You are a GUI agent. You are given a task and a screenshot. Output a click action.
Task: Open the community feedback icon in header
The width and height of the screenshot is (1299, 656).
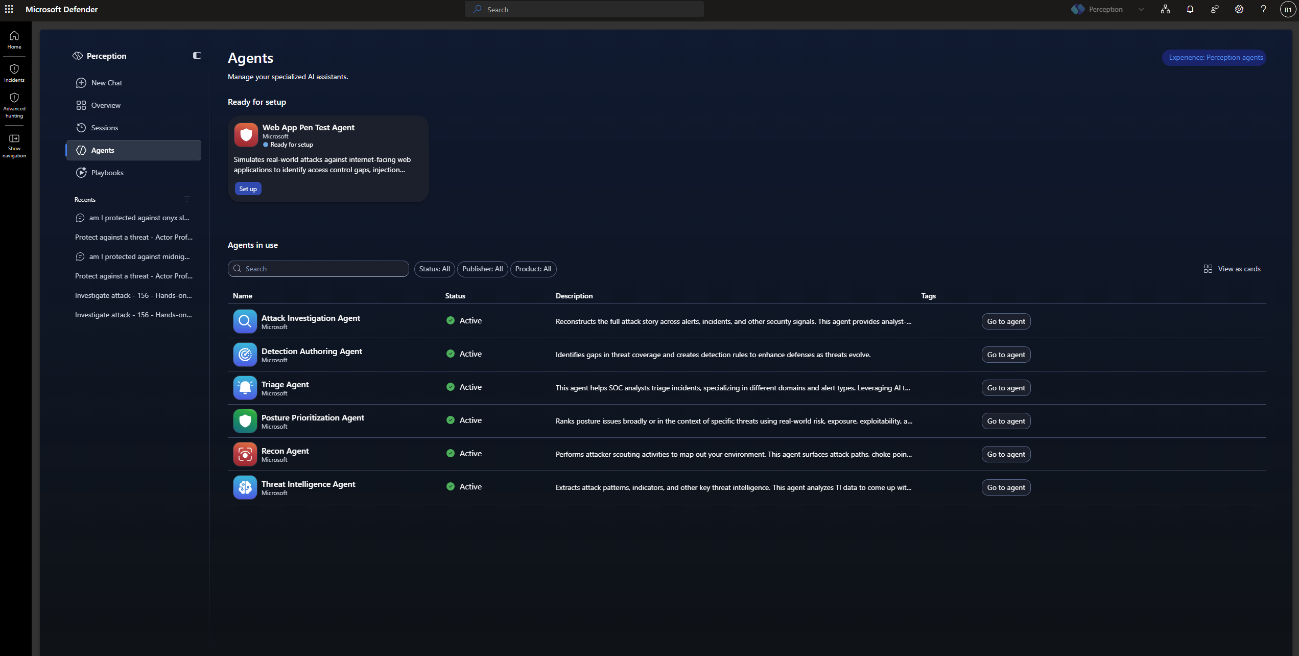(x=1214, y=9)
